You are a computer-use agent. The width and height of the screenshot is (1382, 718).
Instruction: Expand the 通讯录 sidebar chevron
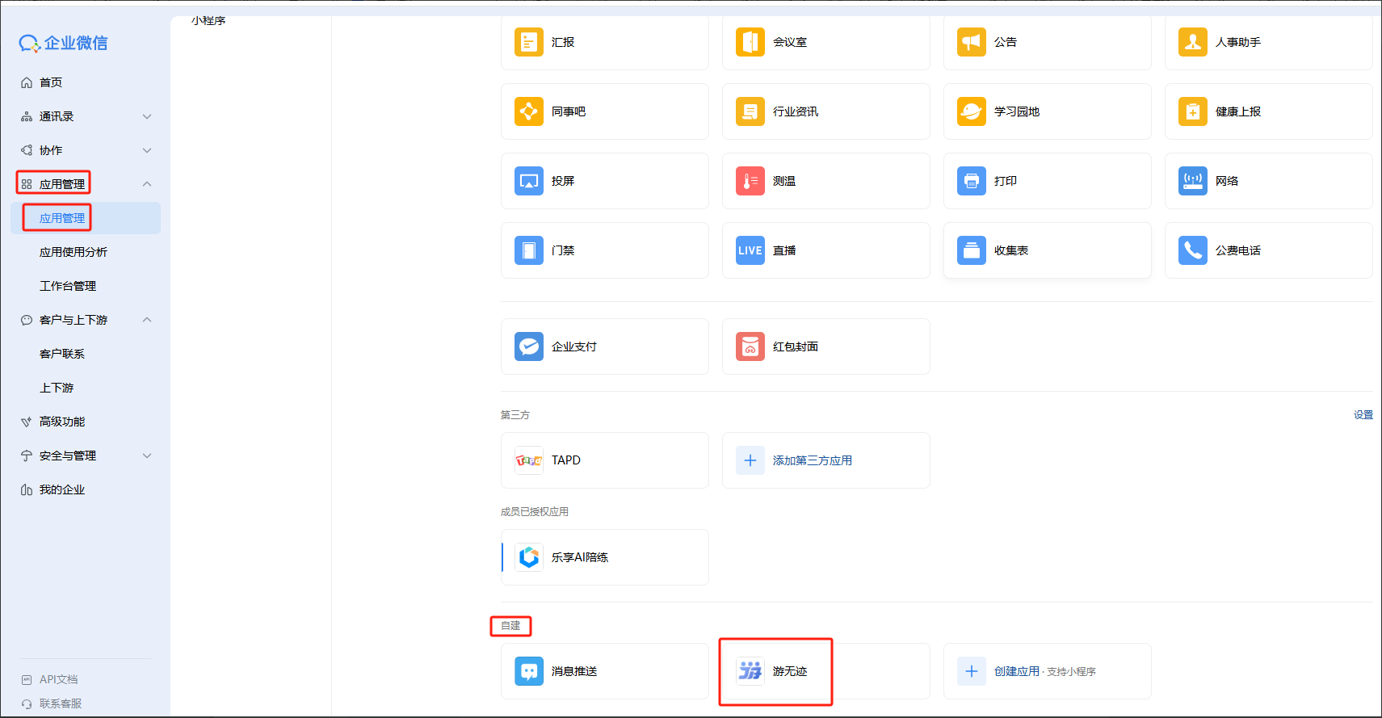point(147,116)
